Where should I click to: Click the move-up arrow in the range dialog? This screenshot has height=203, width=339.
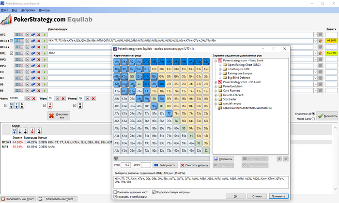point(279,159)
